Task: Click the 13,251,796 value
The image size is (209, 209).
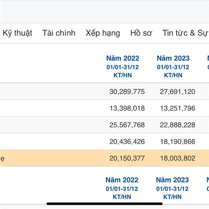Action: point(178,108)
